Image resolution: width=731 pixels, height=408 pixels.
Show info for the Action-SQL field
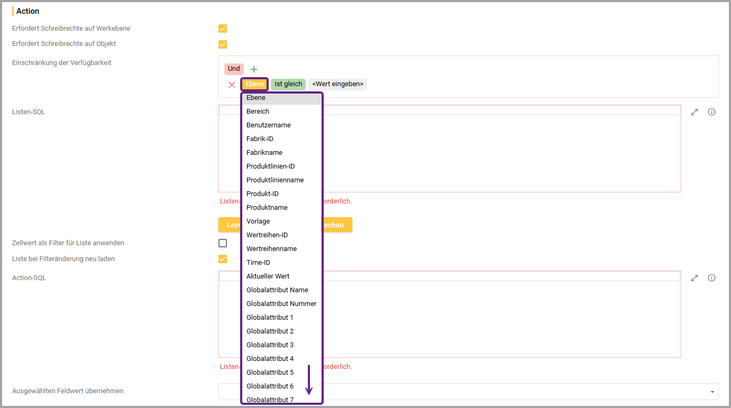[x=711, y=278]
